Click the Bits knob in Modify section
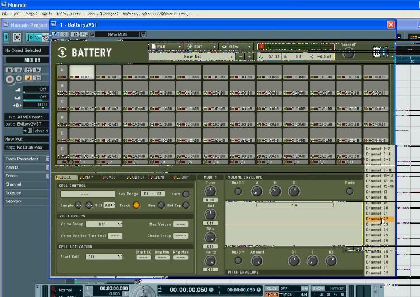 210,237
